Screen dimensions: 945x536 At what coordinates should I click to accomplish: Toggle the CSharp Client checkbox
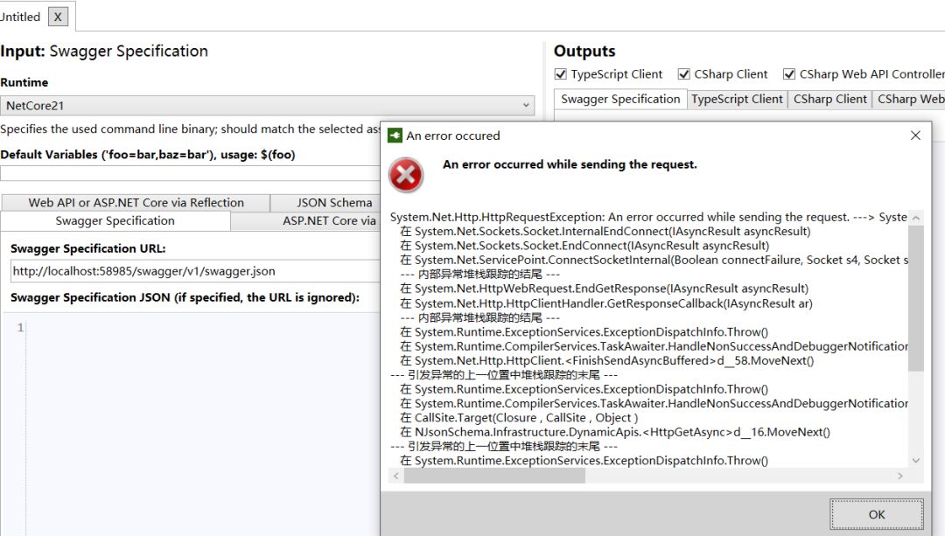point(684,74)
